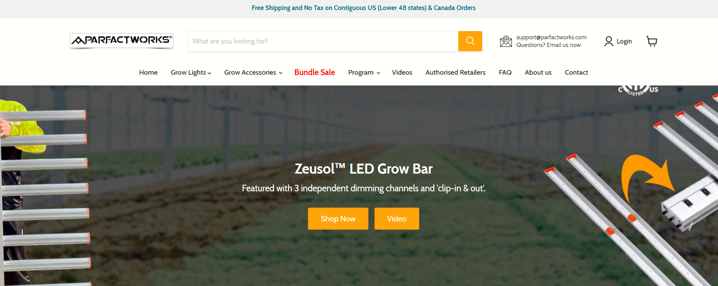
Task: Focus the 'What are you looking for?' search field
Action: tap(322, 41)
